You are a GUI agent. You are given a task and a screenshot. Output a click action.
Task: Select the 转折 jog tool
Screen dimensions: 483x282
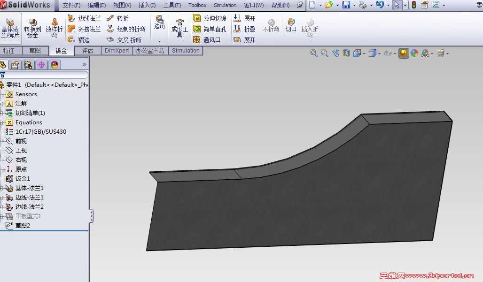pyautogui.click(x=117, y=18)
